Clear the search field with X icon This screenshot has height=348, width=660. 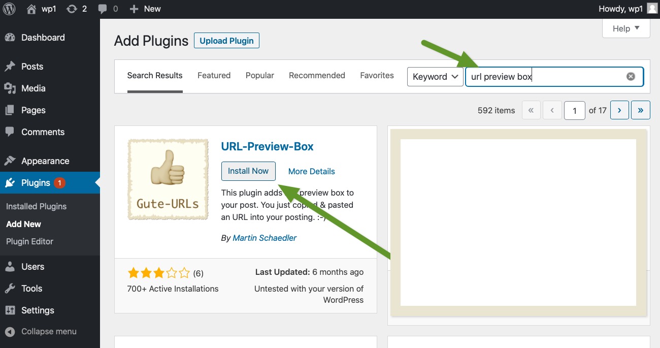coord(631,77)
